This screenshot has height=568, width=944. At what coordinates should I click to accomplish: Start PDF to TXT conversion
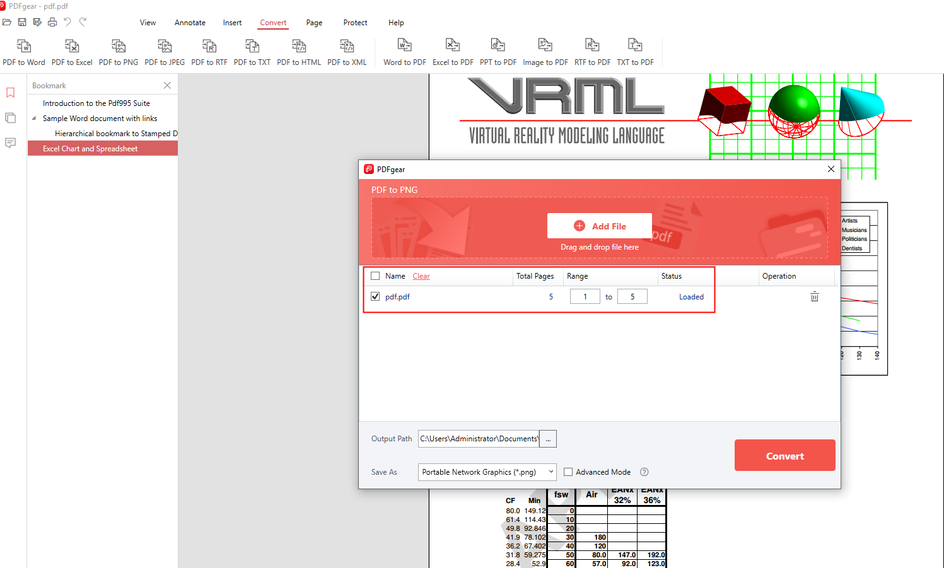coord(252,52)
